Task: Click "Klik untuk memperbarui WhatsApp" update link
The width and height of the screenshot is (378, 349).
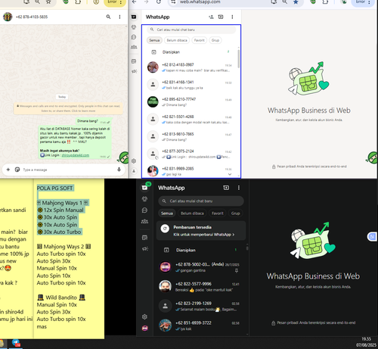Action: [x=203, y=235]
